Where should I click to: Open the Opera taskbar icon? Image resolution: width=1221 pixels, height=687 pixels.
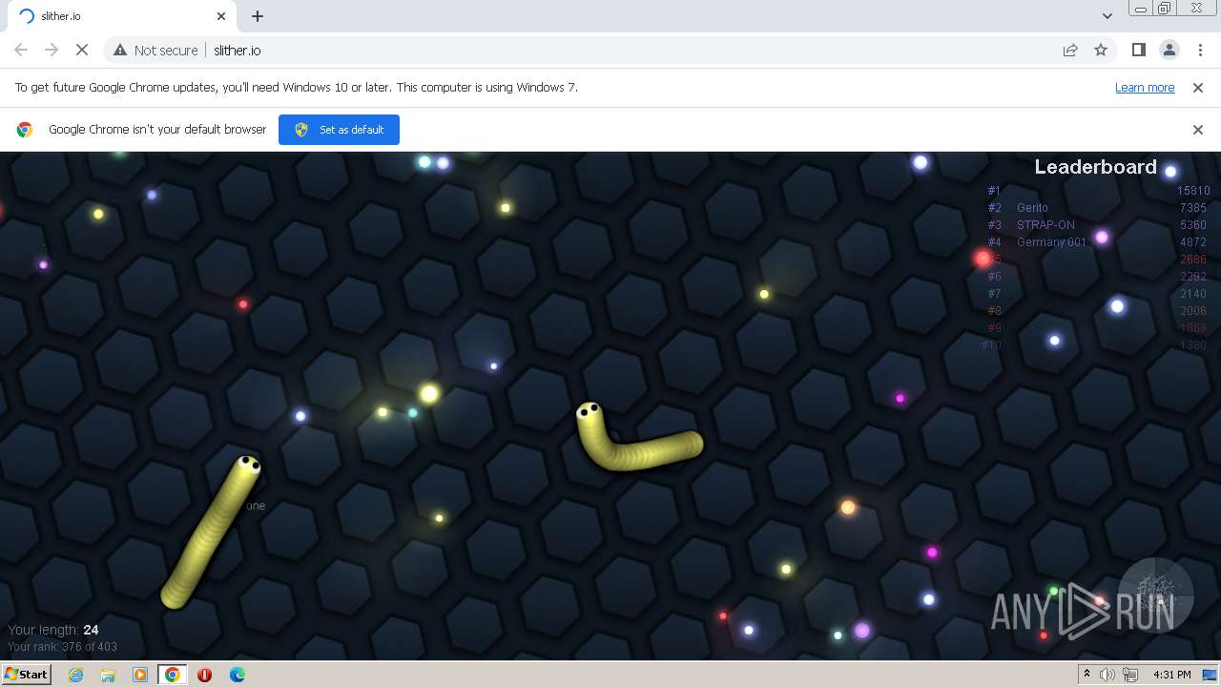point(204,675)
